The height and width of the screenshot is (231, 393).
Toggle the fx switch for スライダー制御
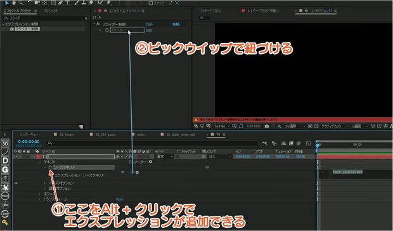[x=98, y=24]
